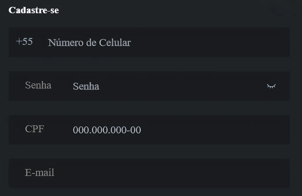Click the E-mail label text
Screen dimensions: 302x196
coord(40,172)
